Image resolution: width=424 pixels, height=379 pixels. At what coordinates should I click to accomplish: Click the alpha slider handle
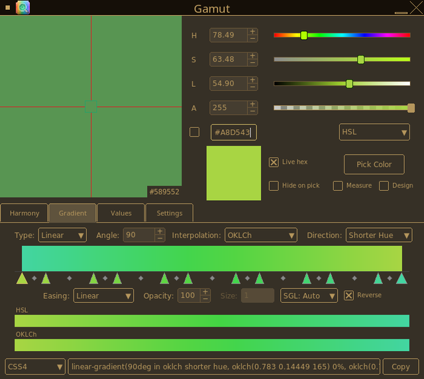411,108
